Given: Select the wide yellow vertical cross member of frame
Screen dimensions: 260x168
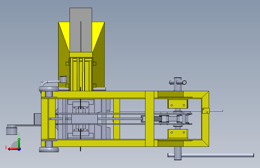Looking at the screenshot, I should [150, 119].
